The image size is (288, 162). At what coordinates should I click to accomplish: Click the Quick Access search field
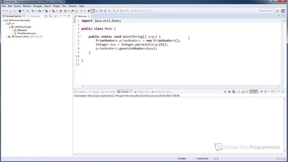(265, 11)
